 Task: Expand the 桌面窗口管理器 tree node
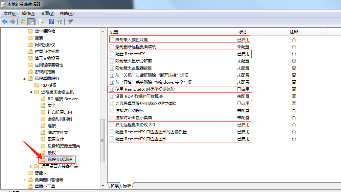point(24,180)
